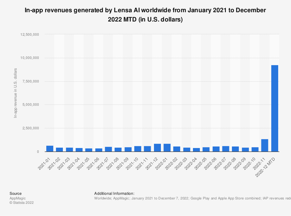Click the Source heading at the bottom left
The width and height of the screenshot is (291, 216).
(x=15, y=193)
